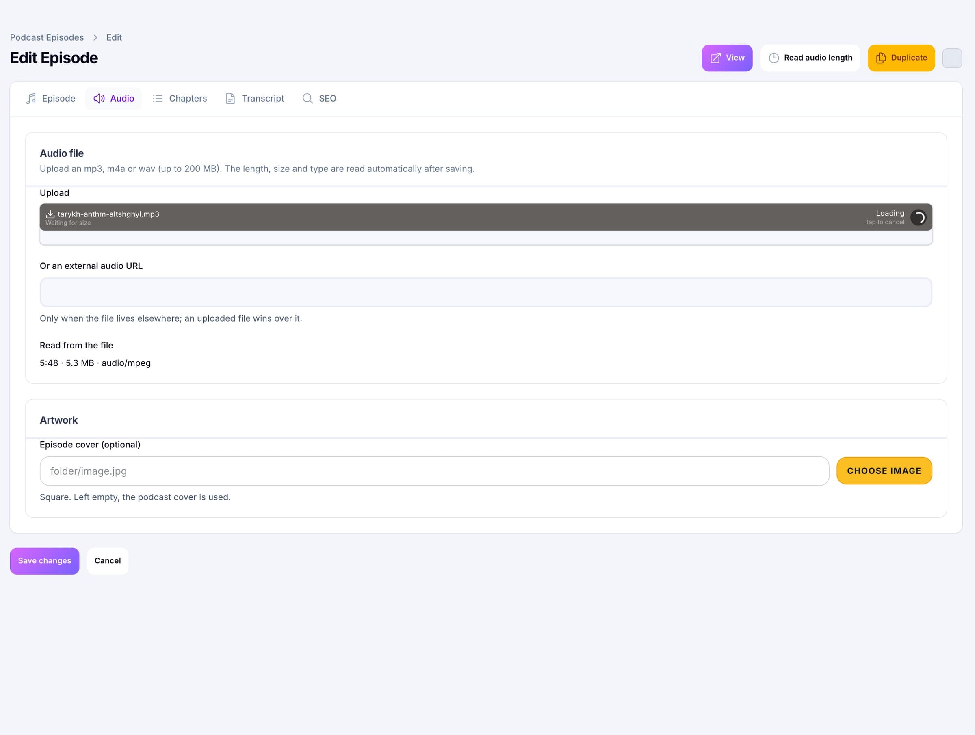Click the external audio URL field

[x=486, y=292]
